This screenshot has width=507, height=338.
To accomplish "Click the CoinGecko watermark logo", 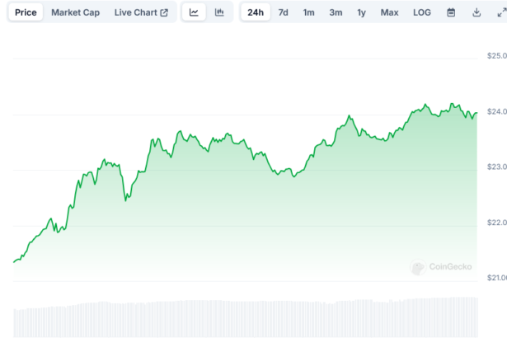I will [x=442, y=267].
